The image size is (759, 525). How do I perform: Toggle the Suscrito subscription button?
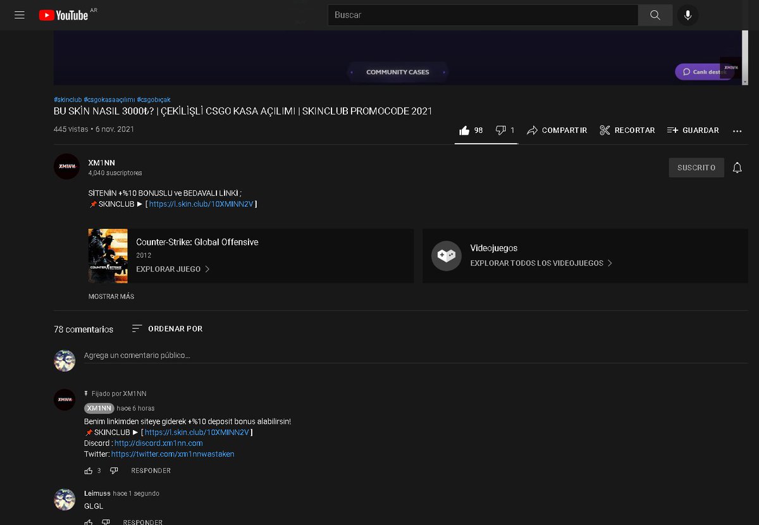tap(696, 168)
